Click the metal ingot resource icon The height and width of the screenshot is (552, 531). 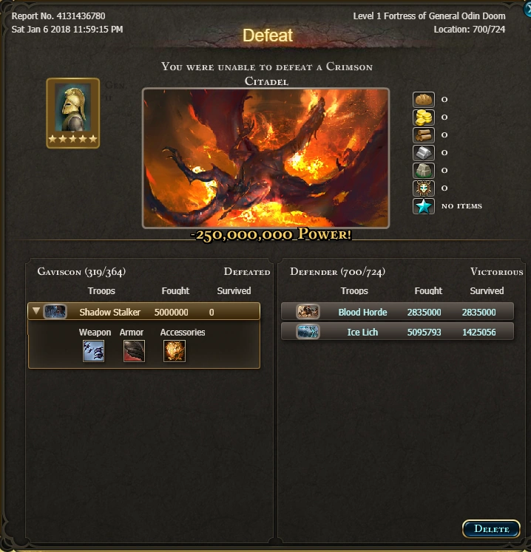point(424,153)
